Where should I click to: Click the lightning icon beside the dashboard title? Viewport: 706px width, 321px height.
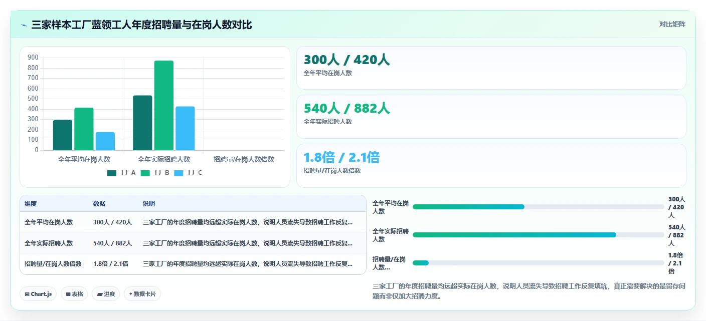pyautogui.click(x=24, y=25)
